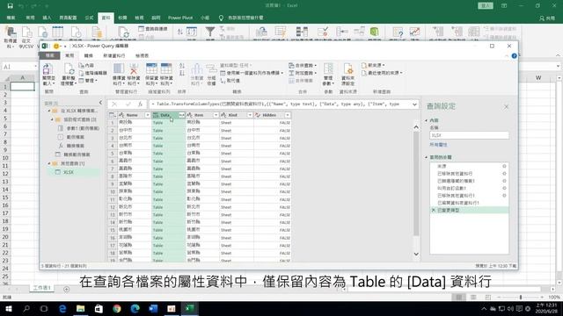This screenshot has height=316, width=563.
Task: Click the Remove Rows ribbon icon
Action: click(x=166, y=68)
